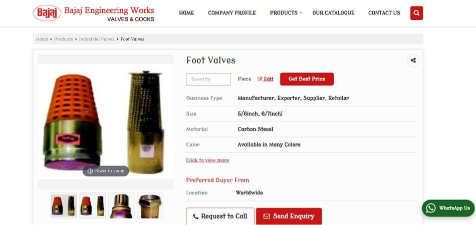Open Our Catalogue from the navbar
476x225 pixels.
(333, 13)
